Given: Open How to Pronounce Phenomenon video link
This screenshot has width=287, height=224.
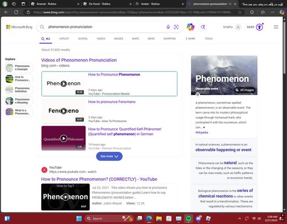Looking at the screenshot, I should tap(114, 74).
